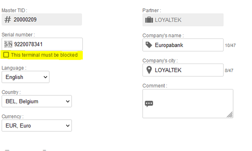Click the S/N barcode icon
The image size is (252, 151).
tap(8, 44)
